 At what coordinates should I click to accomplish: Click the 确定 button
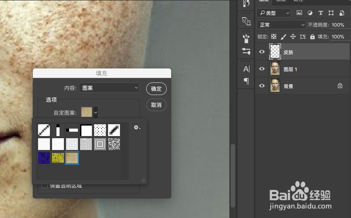pos(156,89)
